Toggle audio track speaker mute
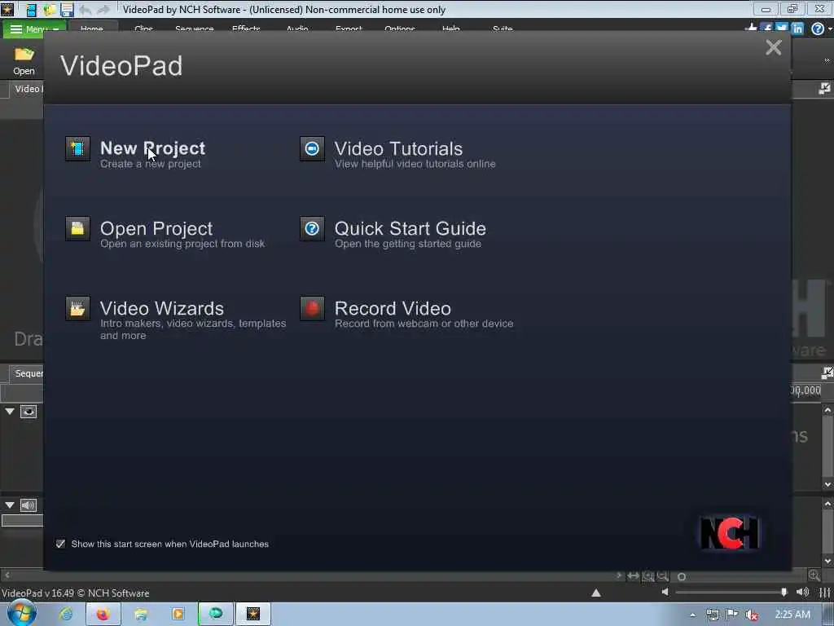 point(29,505)
